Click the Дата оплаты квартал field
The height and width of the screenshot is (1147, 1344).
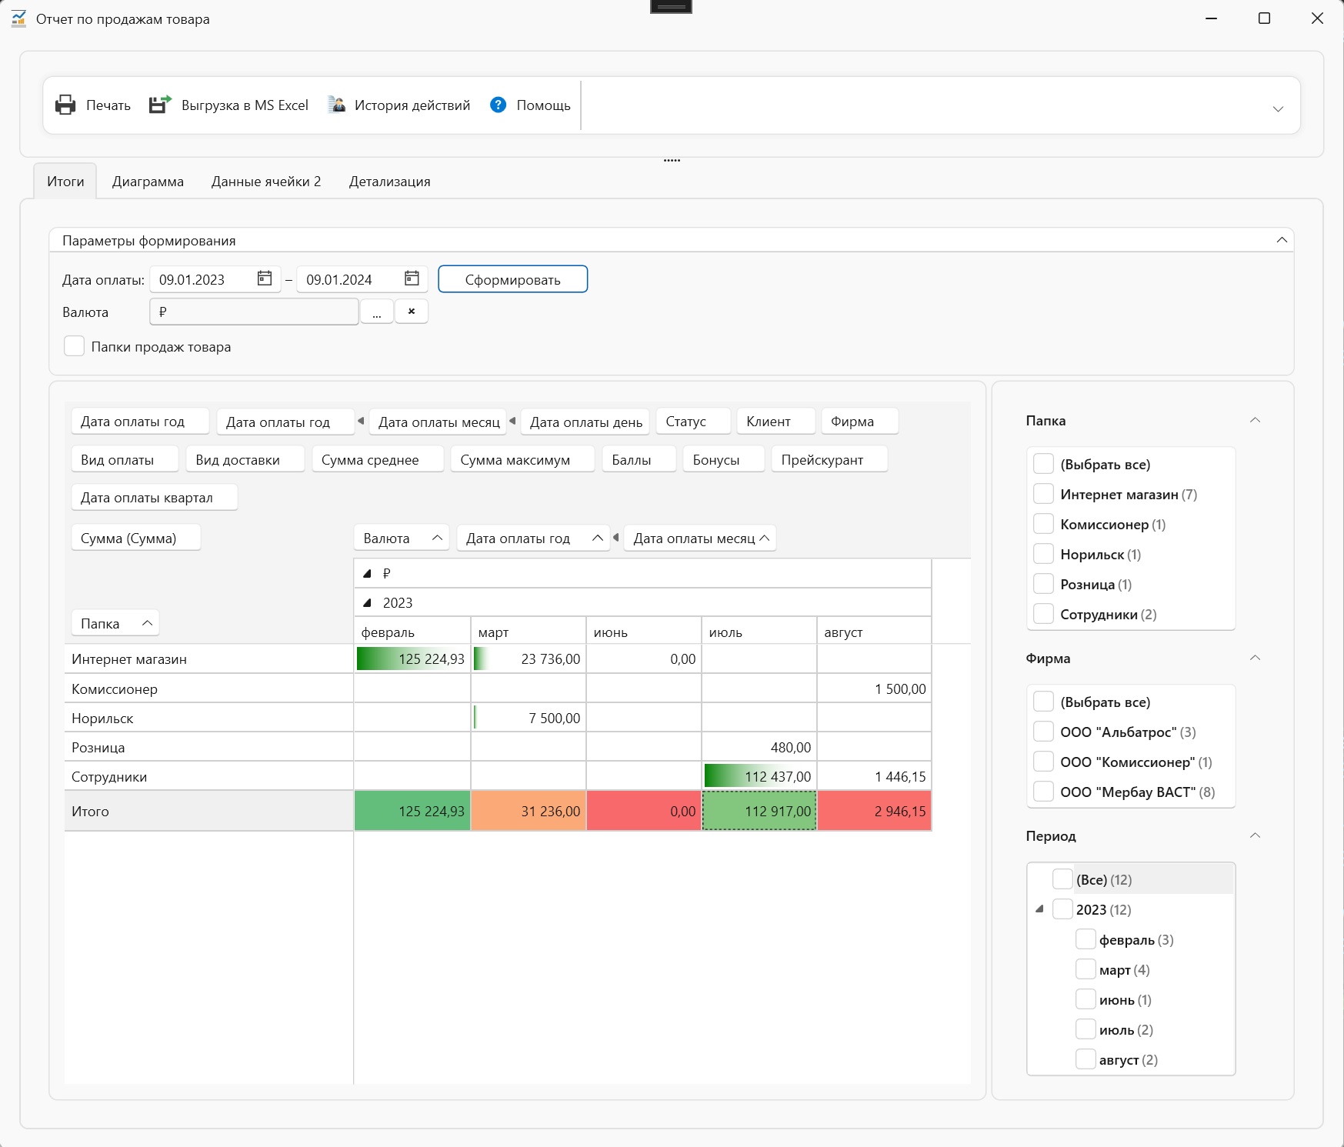pos(154,498)
